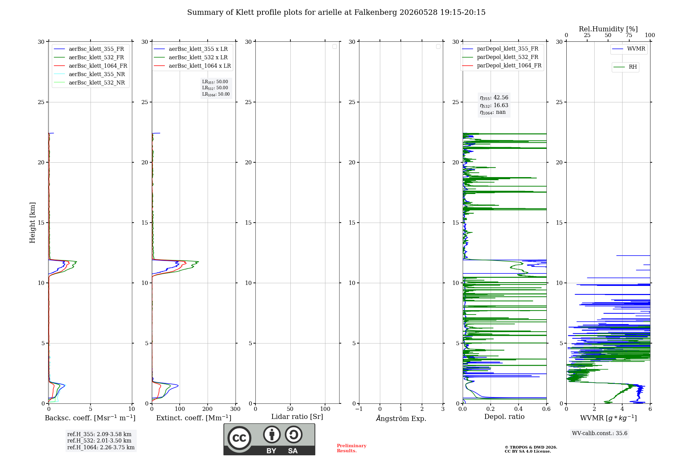
Task: Click the Ångström Exp. axis label
Action: 401,418
